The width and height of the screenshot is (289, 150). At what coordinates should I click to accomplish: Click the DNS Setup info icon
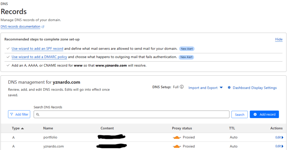pyautogui.click(x=182, y=87)
